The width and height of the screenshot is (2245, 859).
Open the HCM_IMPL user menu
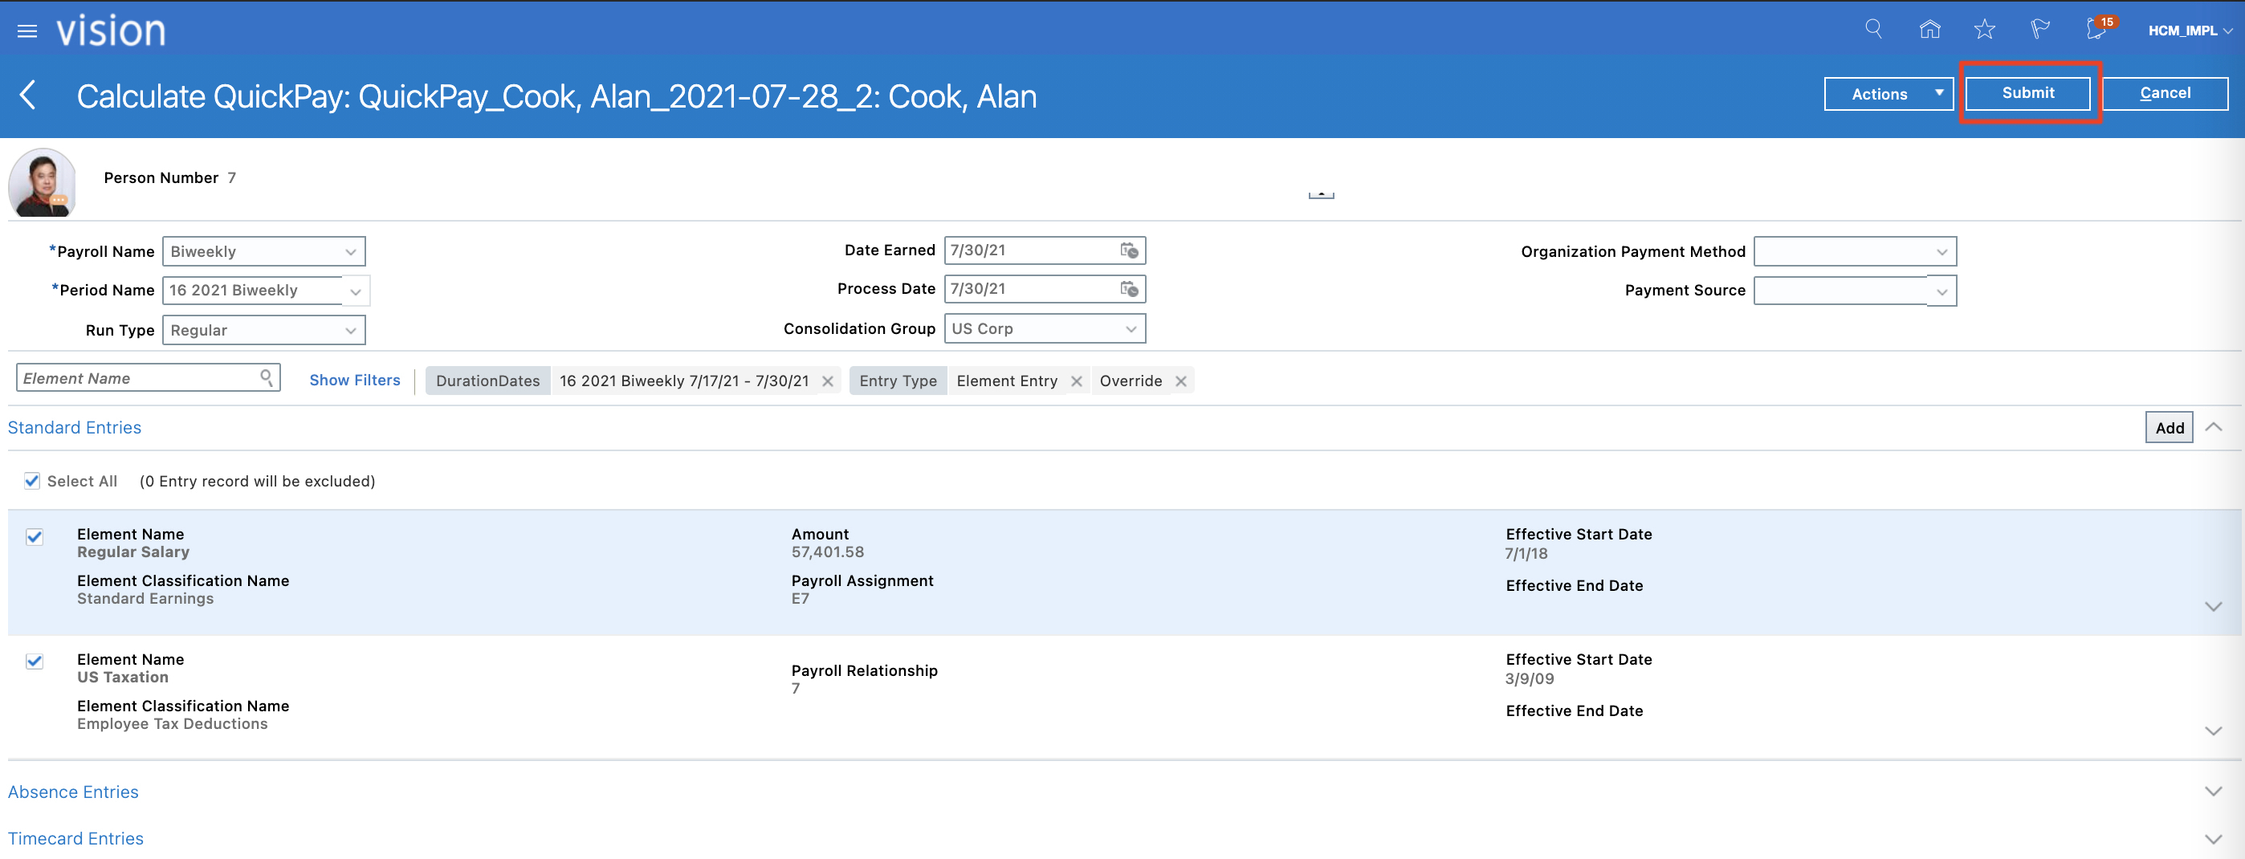[x=2188, y=31]
